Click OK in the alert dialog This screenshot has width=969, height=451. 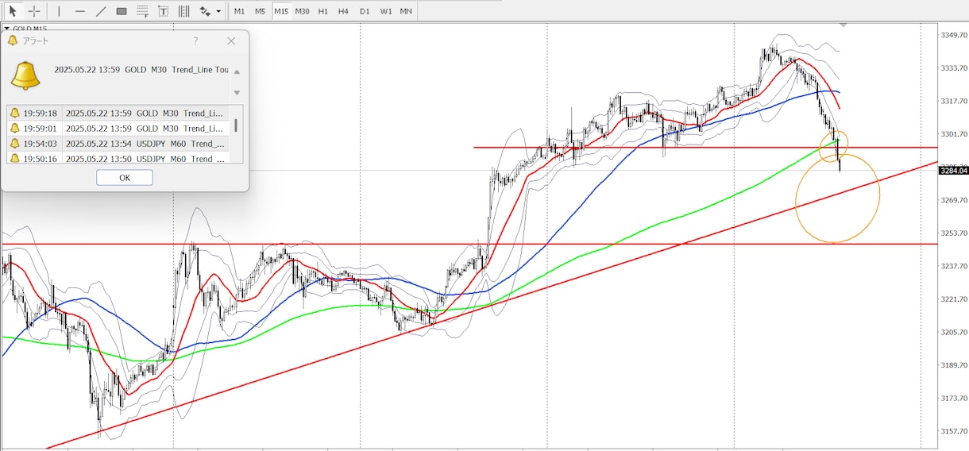(125, 178)
